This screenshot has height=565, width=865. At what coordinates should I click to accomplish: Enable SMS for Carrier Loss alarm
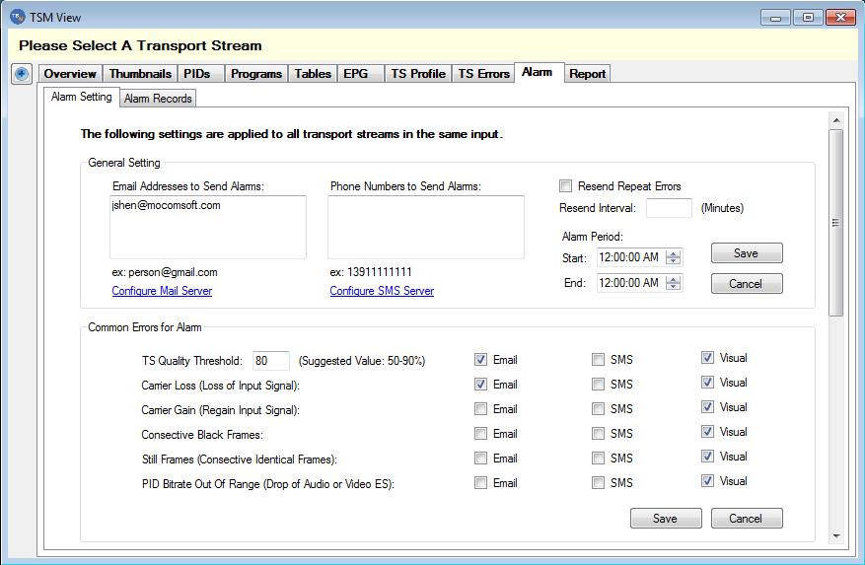coord(598,385)
